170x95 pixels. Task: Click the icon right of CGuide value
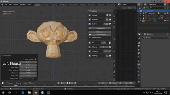click(110, 47)
